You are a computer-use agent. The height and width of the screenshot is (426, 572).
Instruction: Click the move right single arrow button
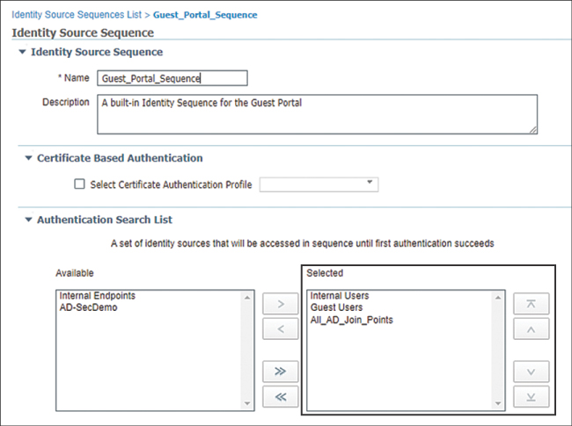click(281, 305)
